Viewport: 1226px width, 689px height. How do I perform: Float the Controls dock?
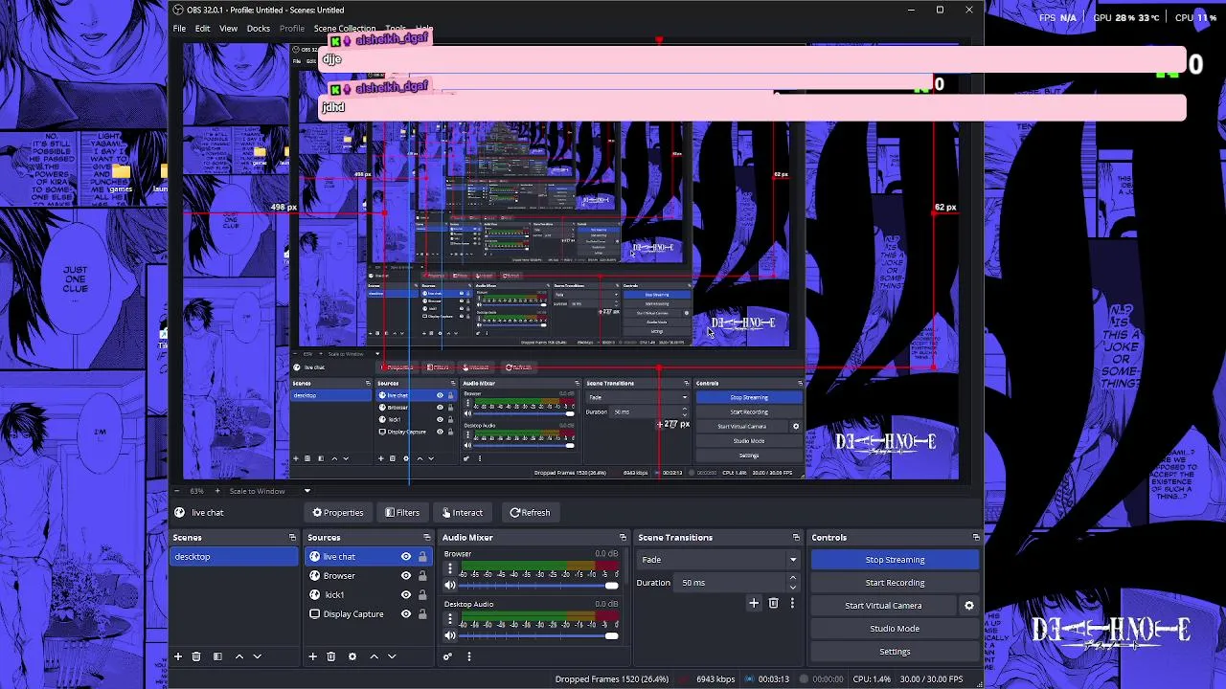tap(976, 538)
